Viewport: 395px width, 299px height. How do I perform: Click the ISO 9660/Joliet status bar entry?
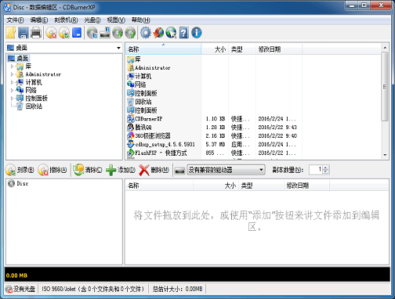[x=93, y=289]
